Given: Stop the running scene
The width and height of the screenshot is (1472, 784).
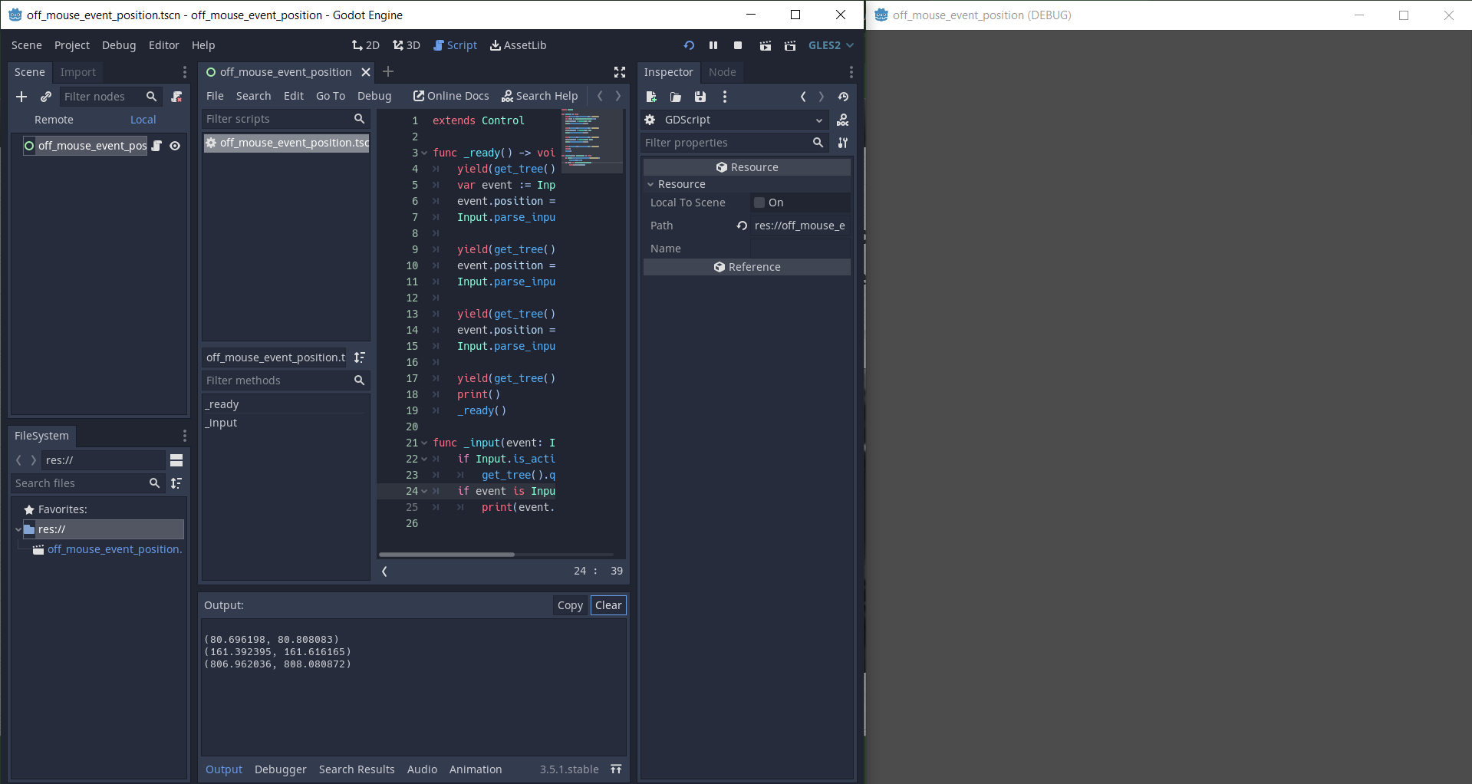Looking at the screenshot, I should click(x=738, y=45).
